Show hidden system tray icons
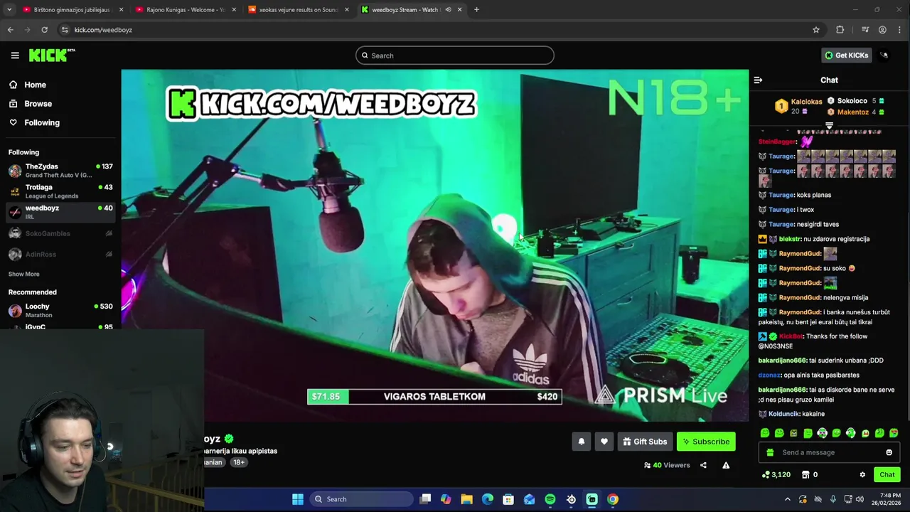 pos(787,499)
